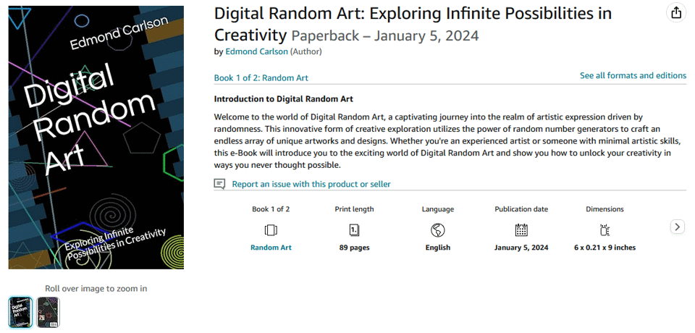Select the back cover thumbnail

pyautogui.click(x=49, y=312)
